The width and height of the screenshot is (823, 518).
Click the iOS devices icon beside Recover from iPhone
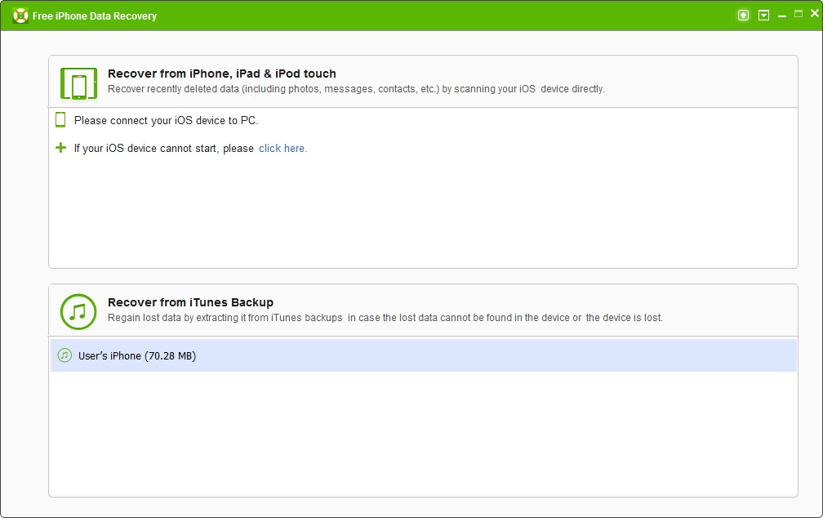[78, 83]
